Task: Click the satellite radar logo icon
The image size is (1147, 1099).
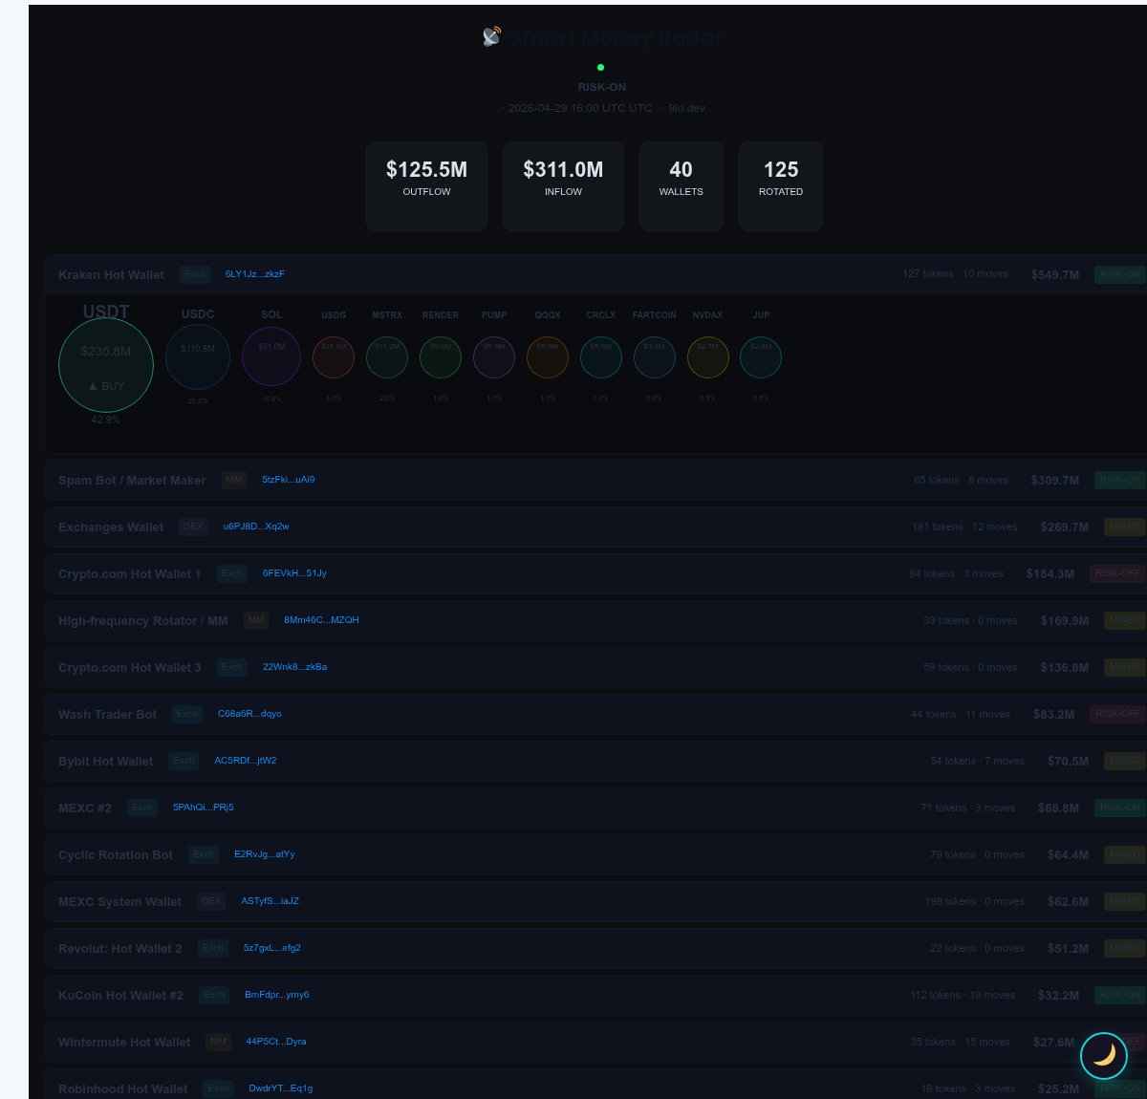Action: pyautogui.click(x=491, y=37)
